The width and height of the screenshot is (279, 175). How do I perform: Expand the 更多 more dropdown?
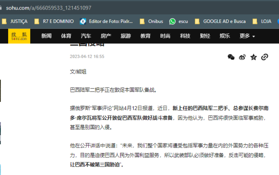(247, 36)
